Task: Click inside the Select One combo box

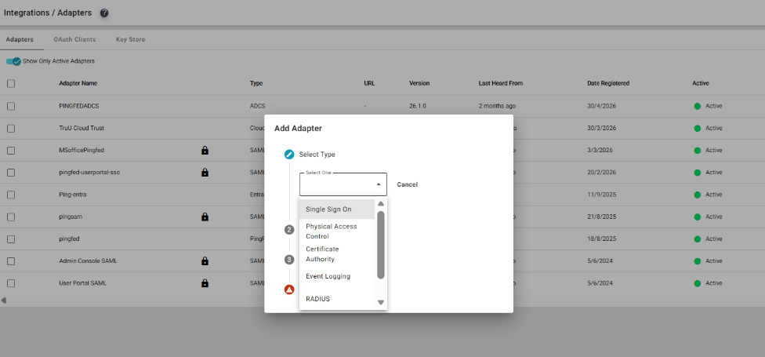Action: (x=343, y=184)
